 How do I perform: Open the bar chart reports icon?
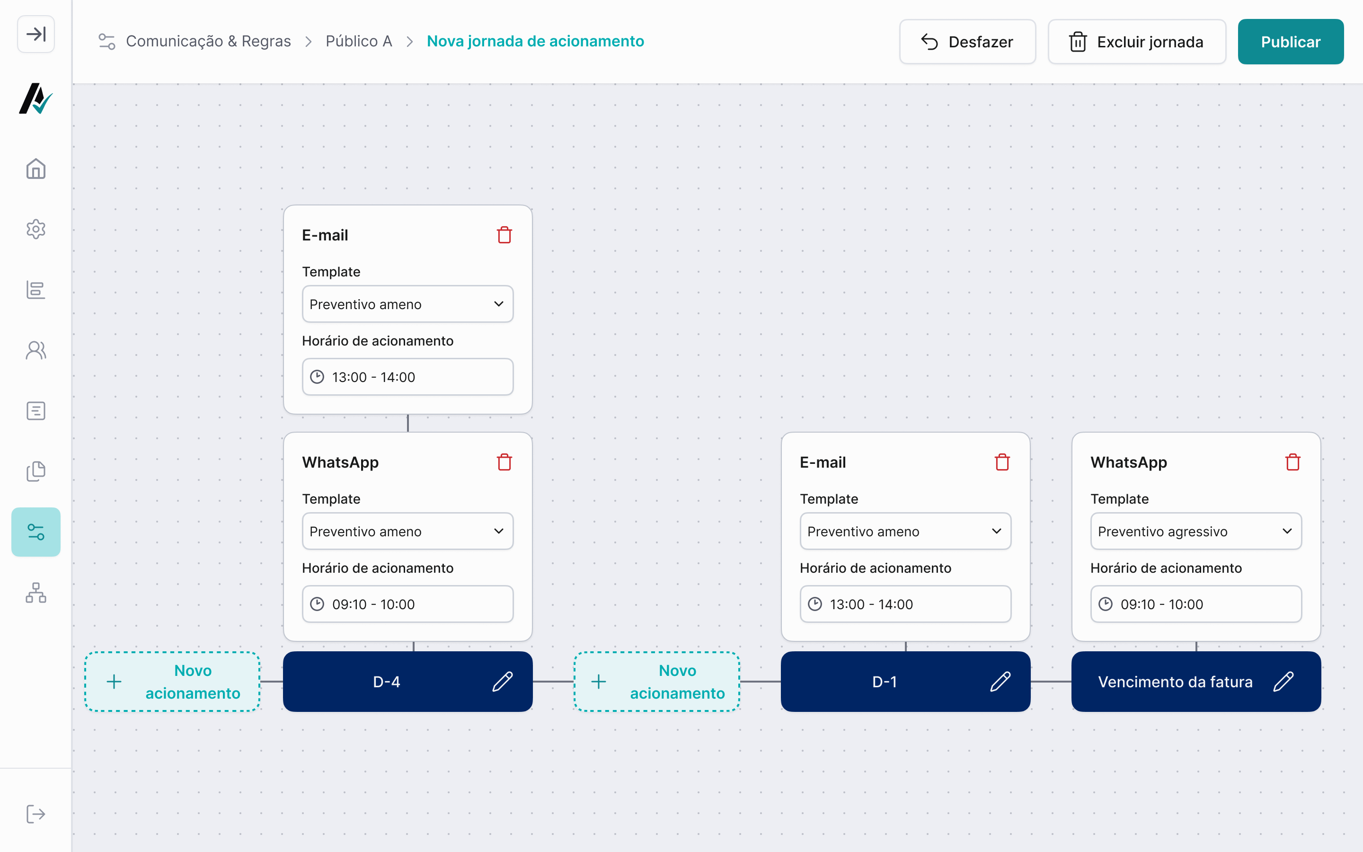36,290
